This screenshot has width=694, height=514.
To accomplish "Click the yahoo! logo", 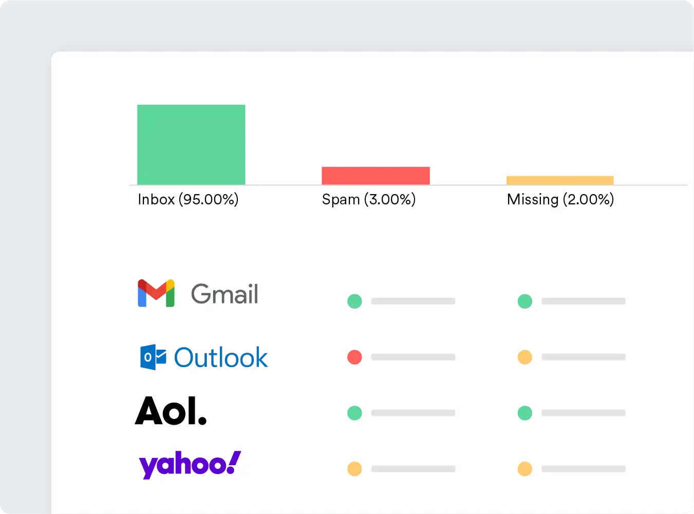I will (x=190, y=465).
